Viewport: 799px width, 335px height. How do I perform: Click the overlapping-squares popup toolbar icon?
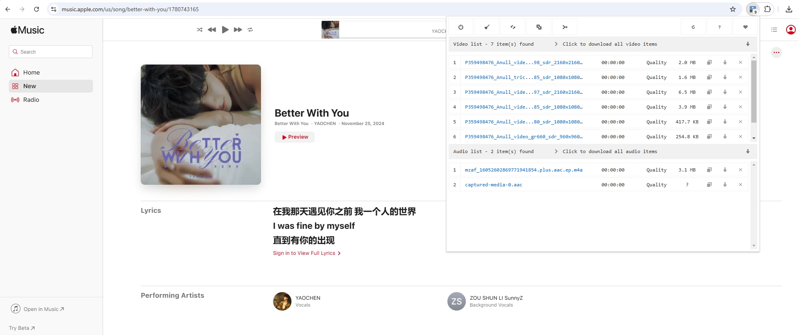[539, 27]
